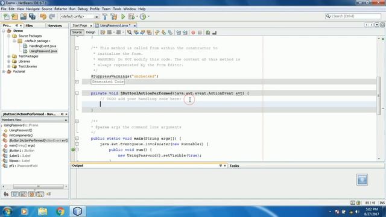
Task: Expand the Generated Code fold
Action: click(77, 82)
